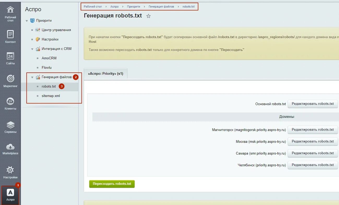
Task: Collapse the Генерация файлов branch
Action: pyautogui.click(x=32, y=77)
